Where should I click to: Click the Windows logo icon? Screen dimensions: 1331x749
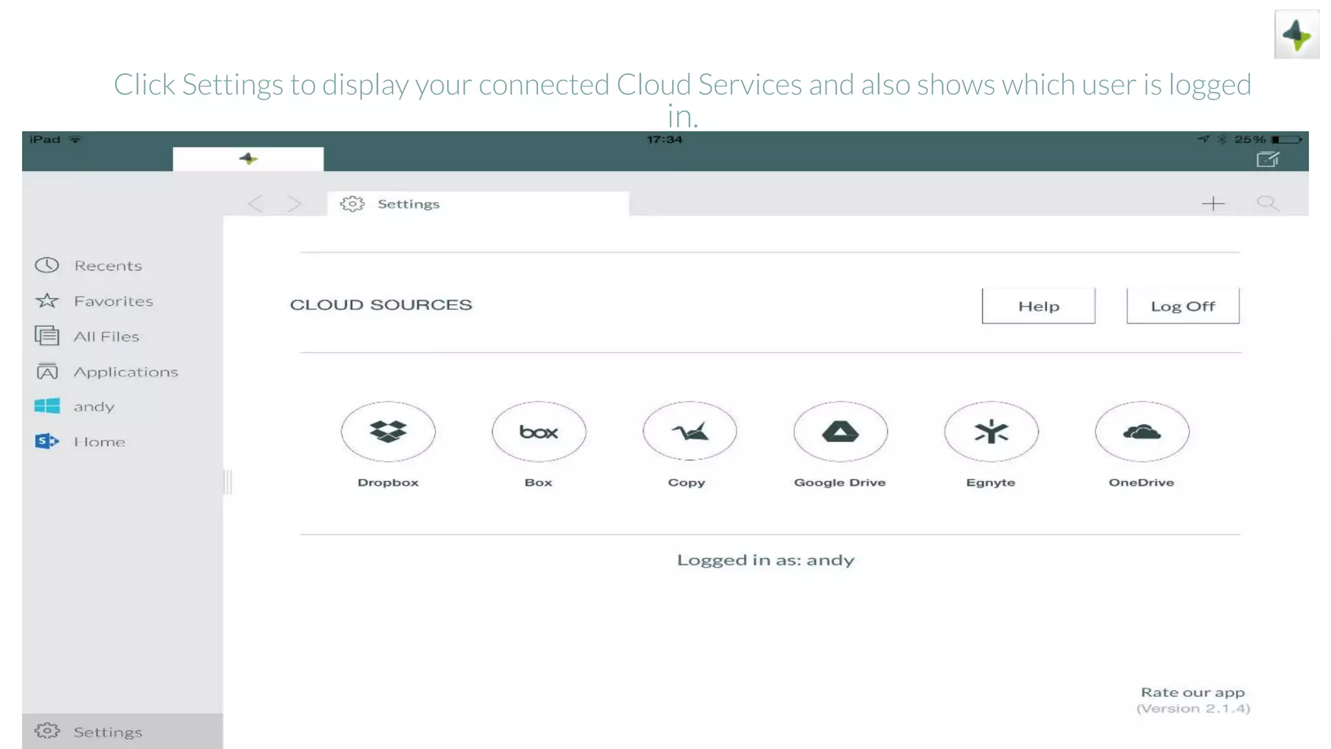coord(47,406)
